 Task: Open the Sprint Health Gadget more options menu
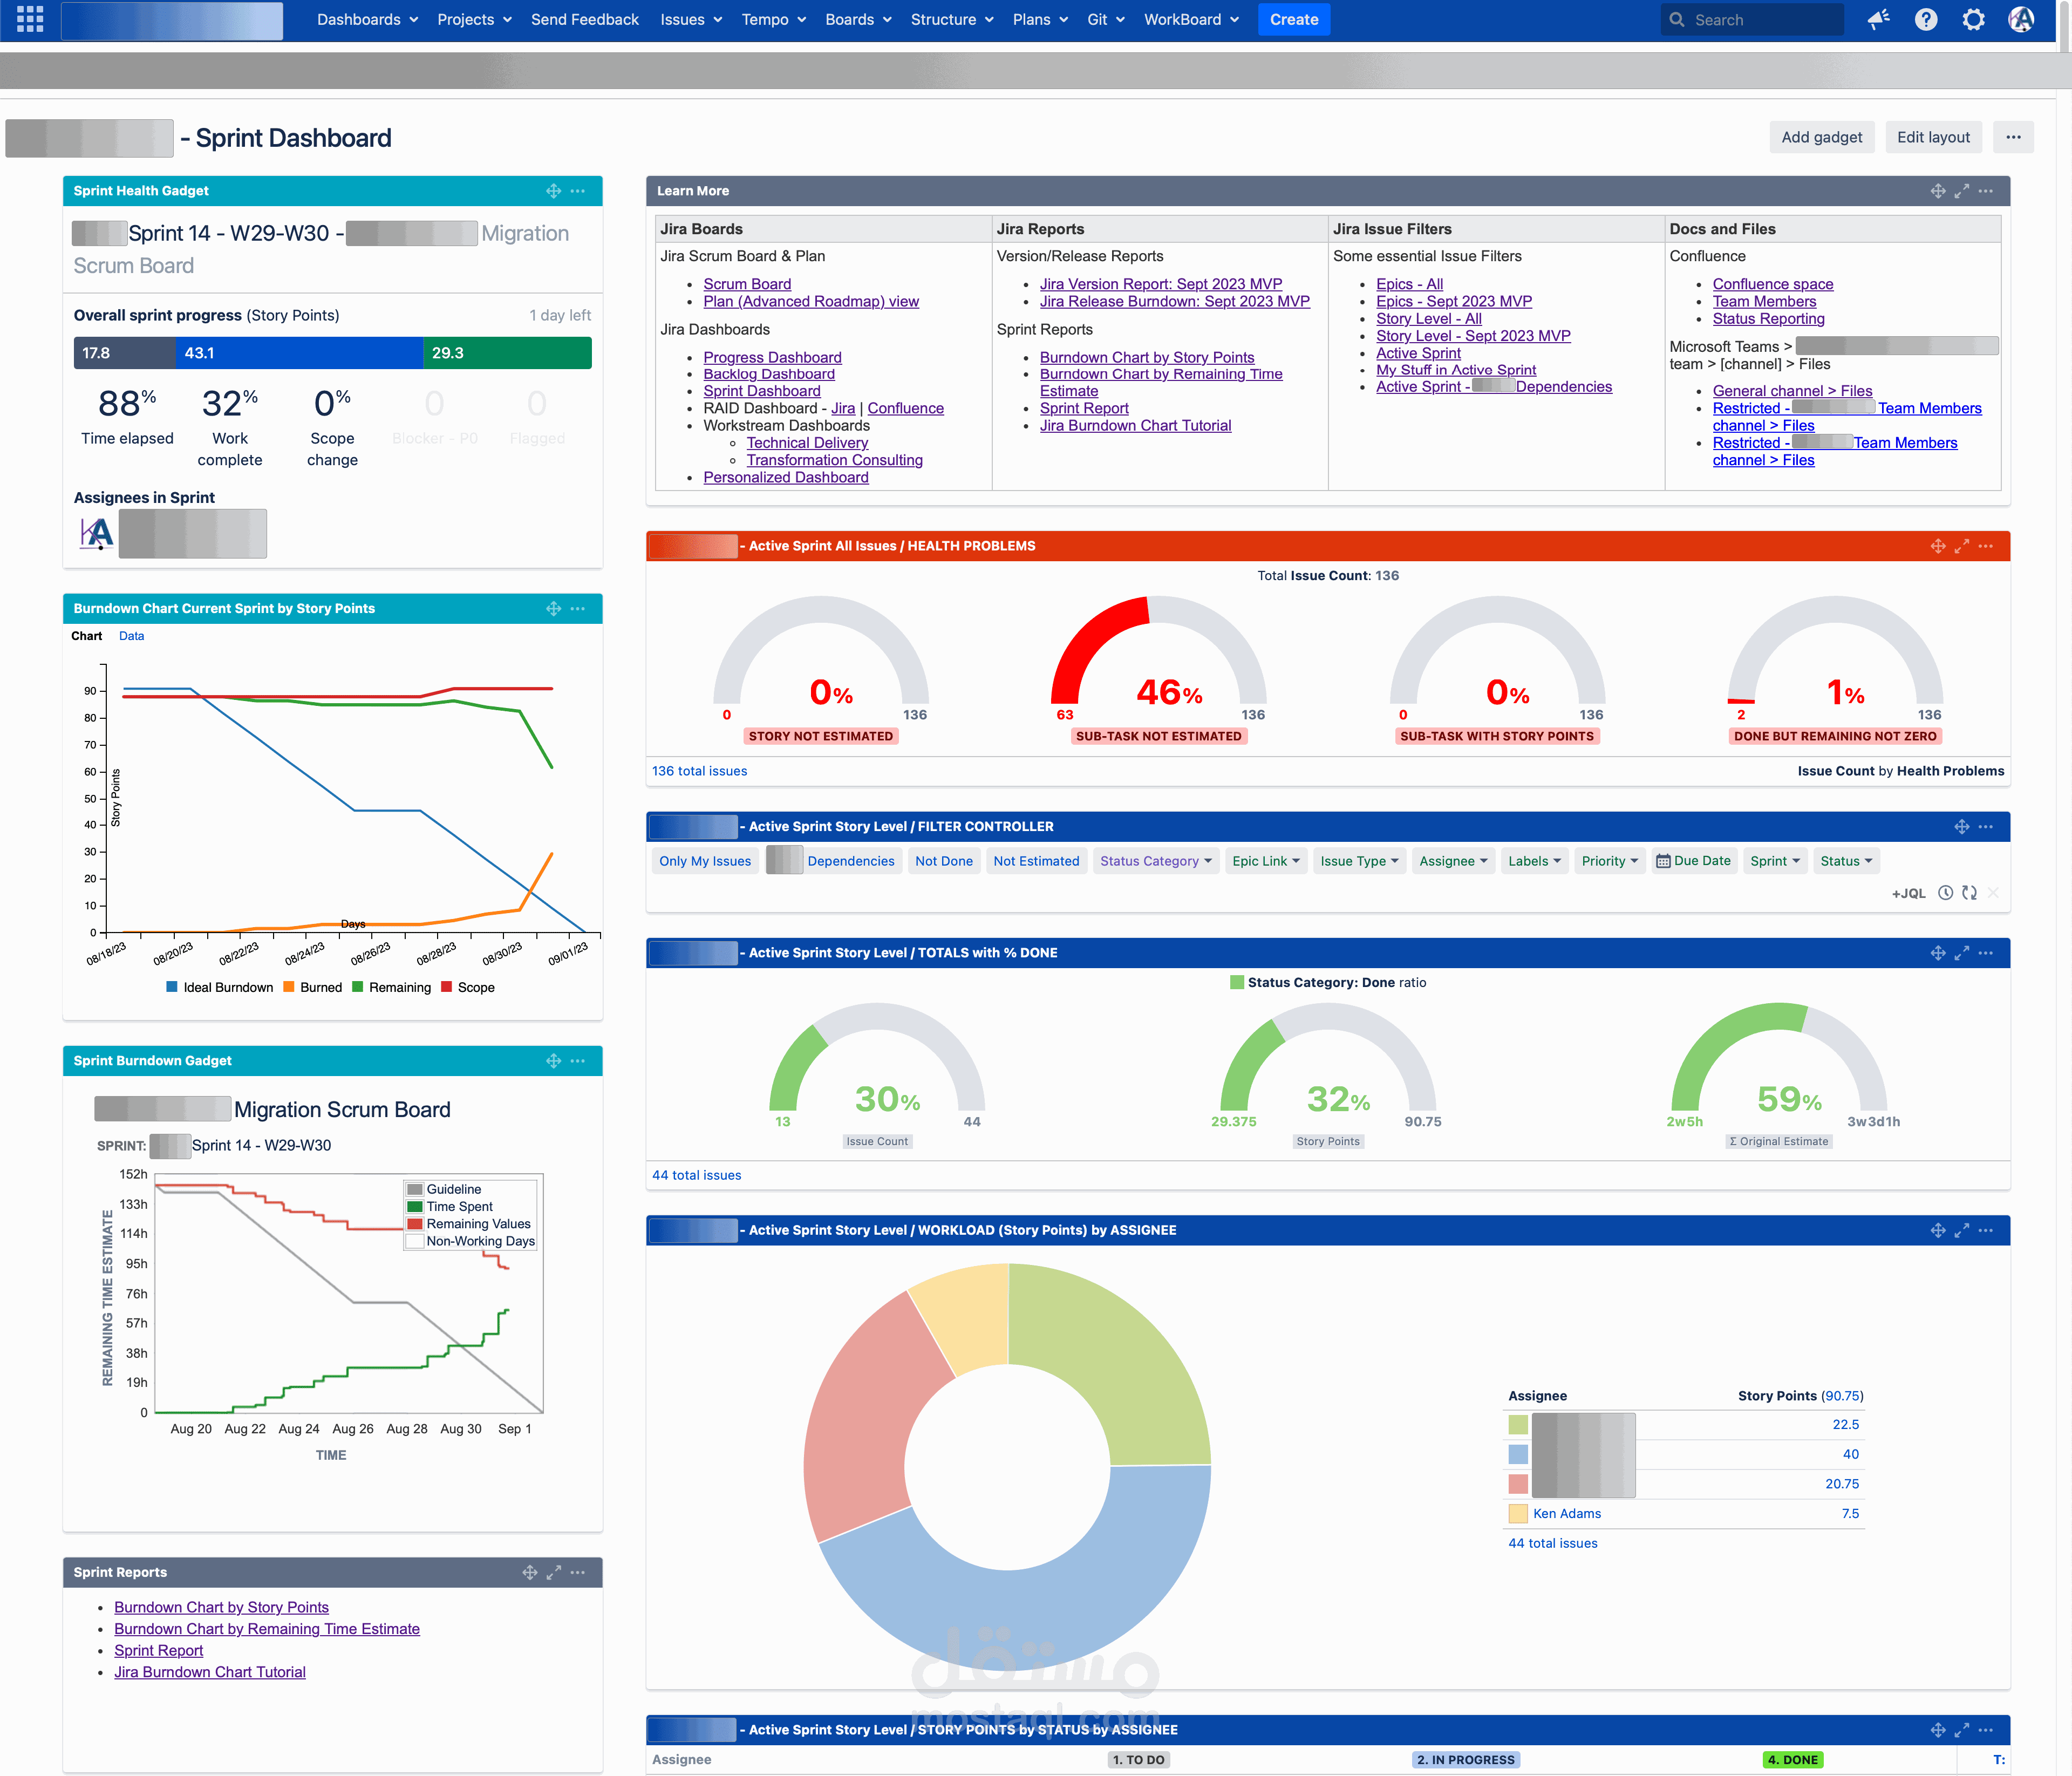click(x=578, y=191)
